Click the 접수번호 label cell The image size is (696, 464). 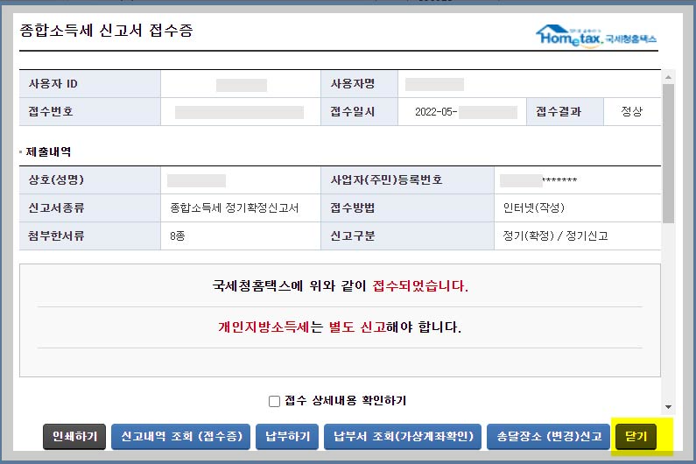(x=89, y=112)
